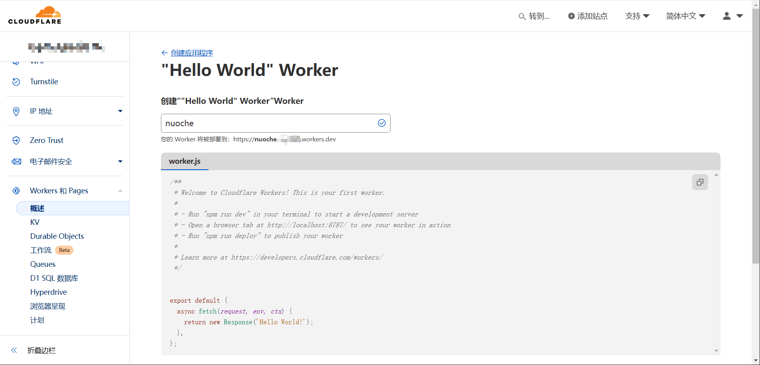Image resolution: width=760 pixels, height=365 pixels.
Task: Click the back arrow beside 创建应用程序
Action: [x=165, y=53]
